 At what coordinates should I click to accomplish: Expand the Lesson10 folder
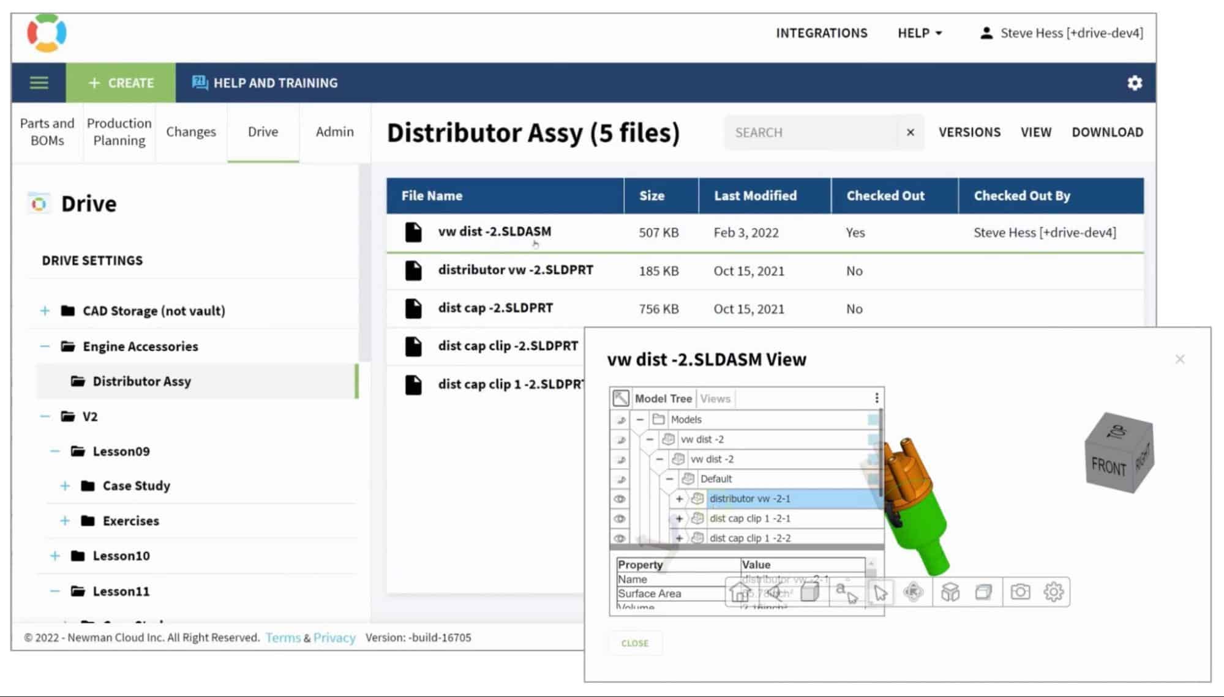point(54,556)
